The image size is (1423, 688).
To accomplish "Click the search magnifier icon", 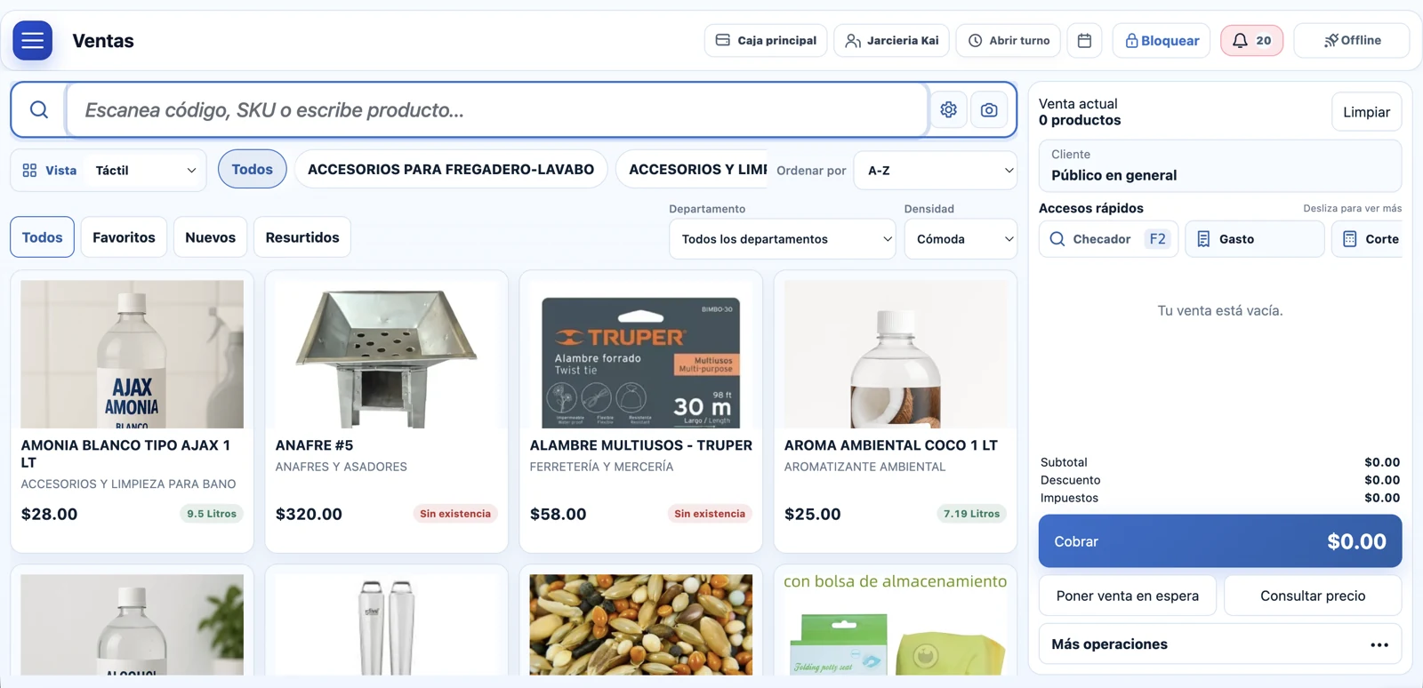I will (39, 110).
